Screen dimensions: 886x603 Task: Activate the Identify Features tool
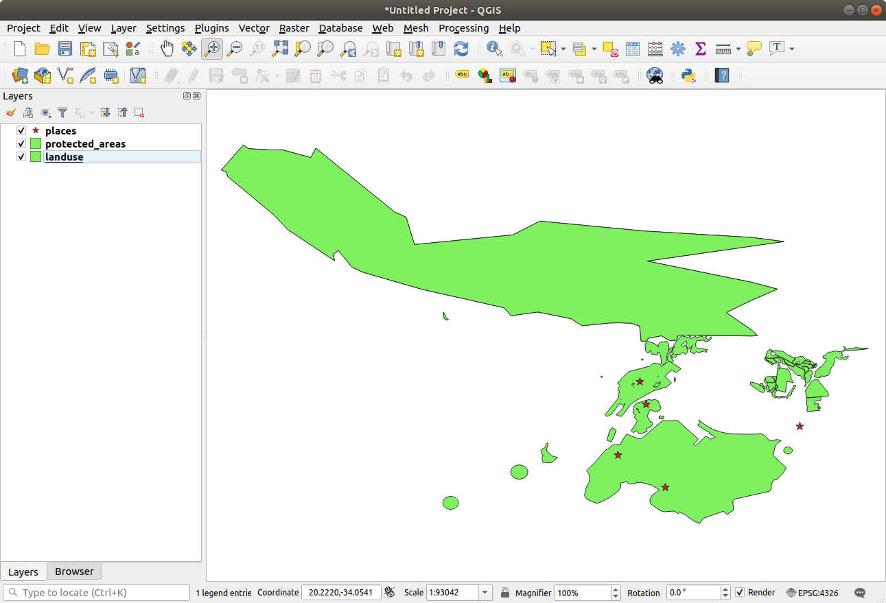click(494, 49)
